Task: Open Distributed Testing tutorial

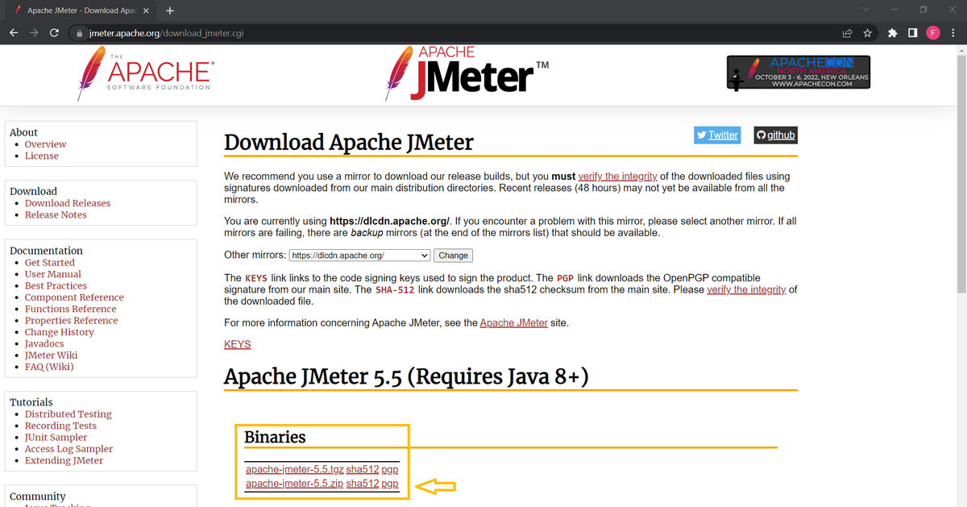Action: 68,413
